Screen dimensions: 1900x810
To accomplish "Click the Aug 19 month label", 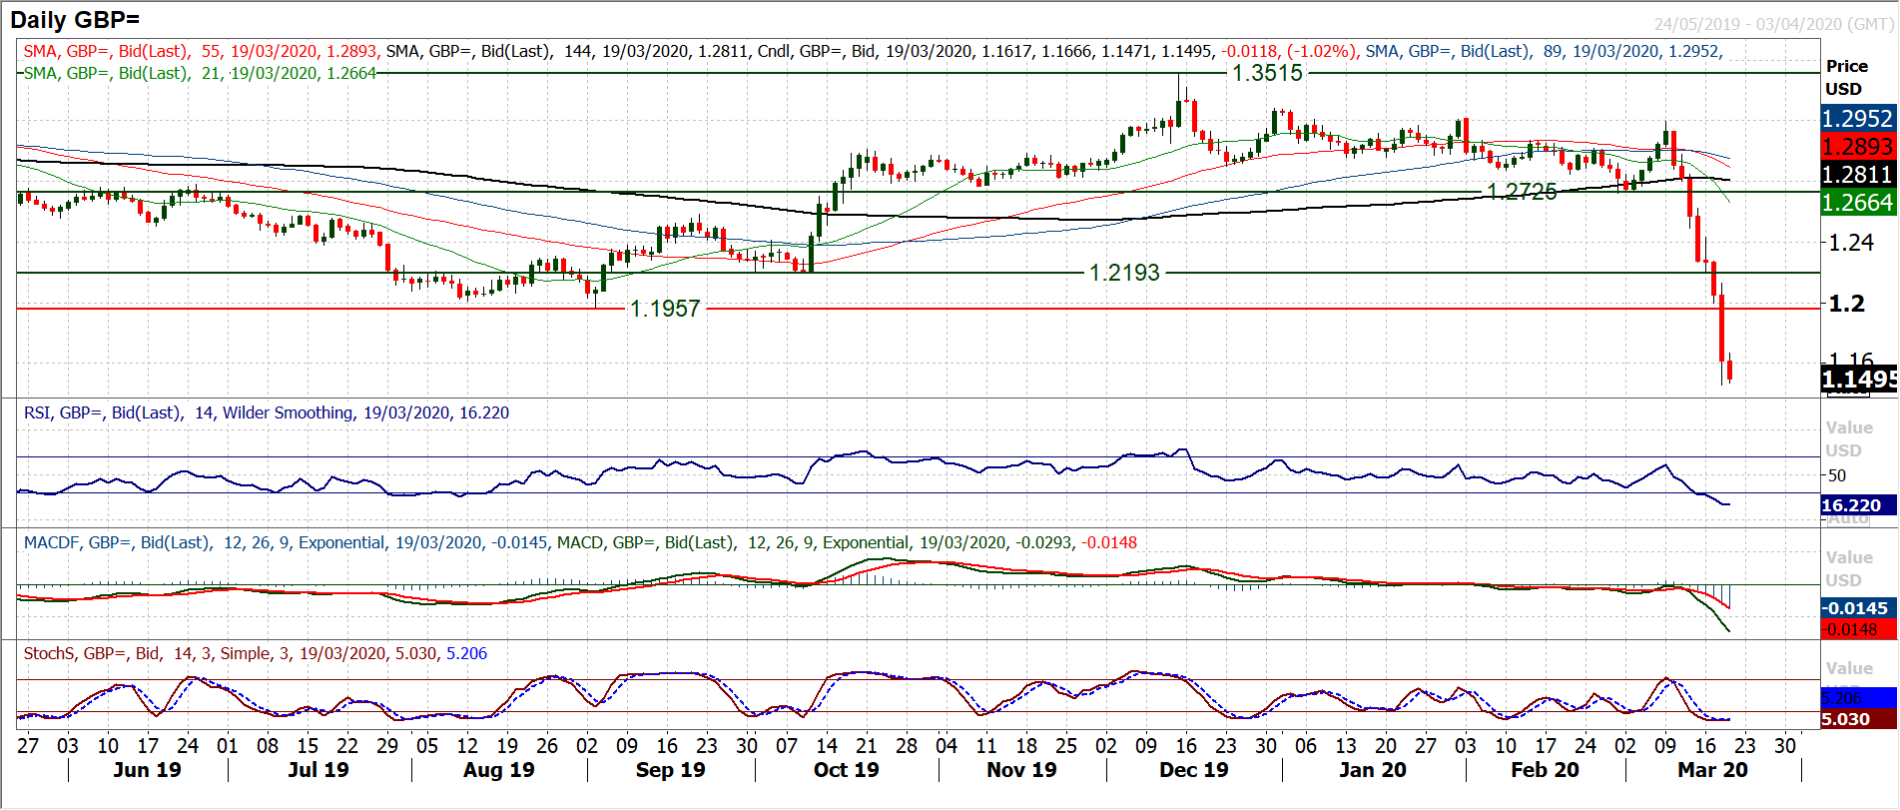I will (x=499, y=770).
